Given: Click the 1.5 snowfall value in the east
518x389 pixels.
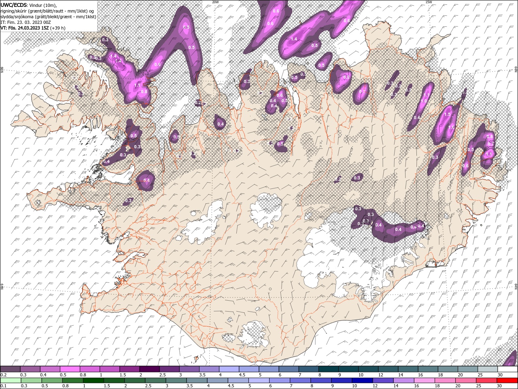Looking at the screenshot, I should point(447,115).
